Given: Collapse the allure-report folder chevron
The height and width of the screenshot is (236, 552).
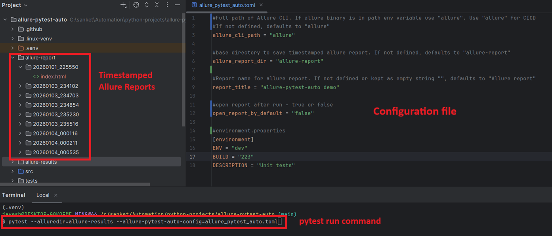Looking at the screenshot, I should coord(13,58).
